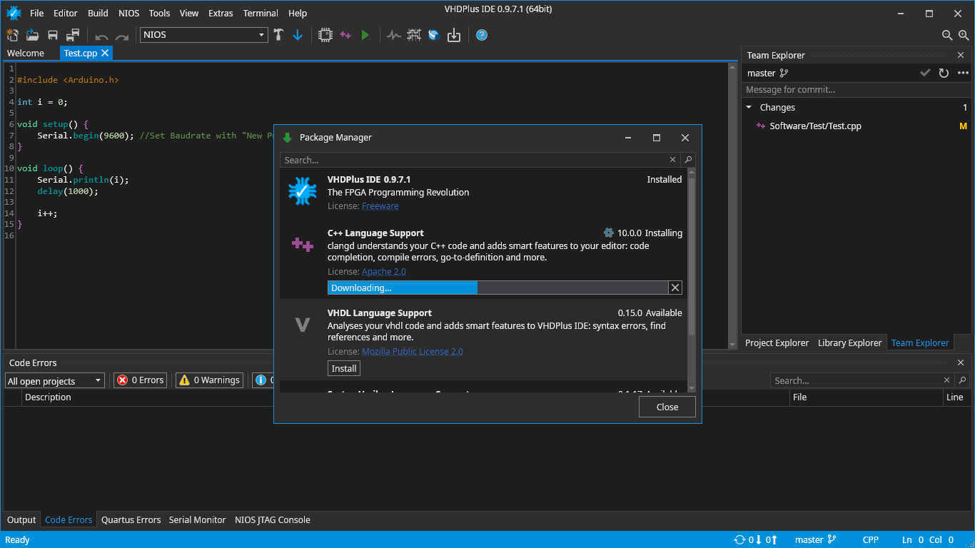This screenshot has height=548, width=975.
Task: Click the commit checkmark in Team Explorer
Action: 925,73
